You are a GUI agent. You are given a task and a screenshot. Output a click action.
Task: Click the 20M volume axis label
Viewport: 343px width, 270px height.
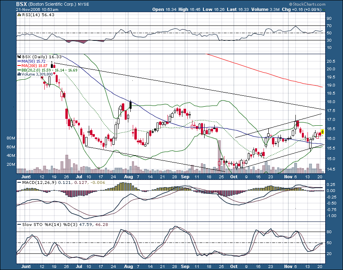pos(11,165)
